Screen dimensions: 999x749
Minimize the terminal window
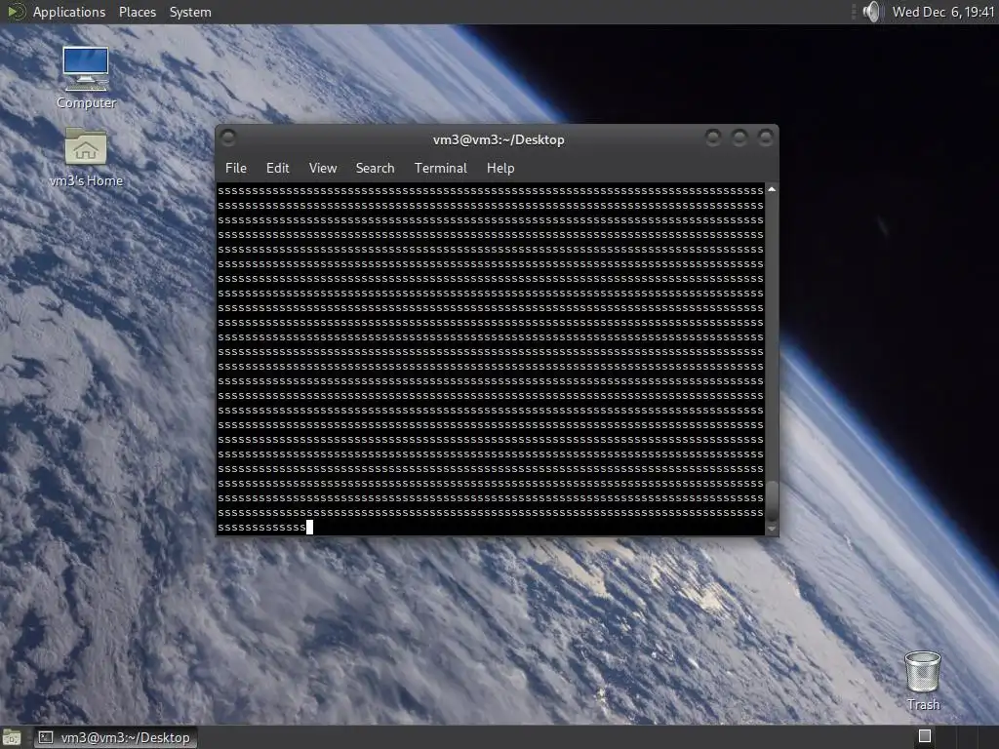[713, 137]
